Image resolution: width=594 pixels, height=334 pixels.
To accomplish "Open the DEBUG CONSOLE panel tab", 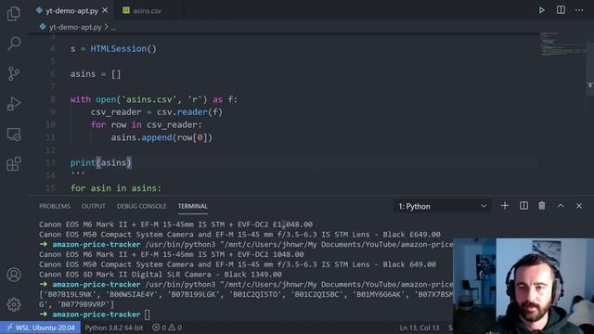I will (x=141, y=206).
